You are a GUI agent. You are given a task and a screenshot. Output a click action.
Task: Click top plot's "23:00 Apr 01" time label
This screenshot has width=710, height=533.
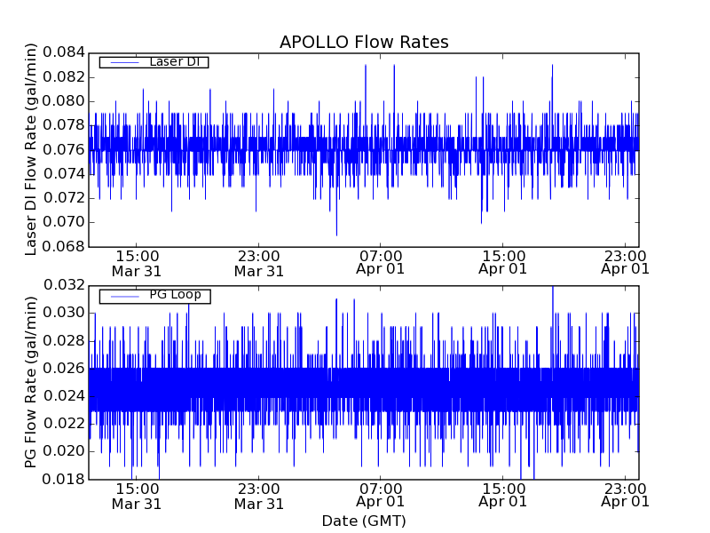[x=625, y=261]
